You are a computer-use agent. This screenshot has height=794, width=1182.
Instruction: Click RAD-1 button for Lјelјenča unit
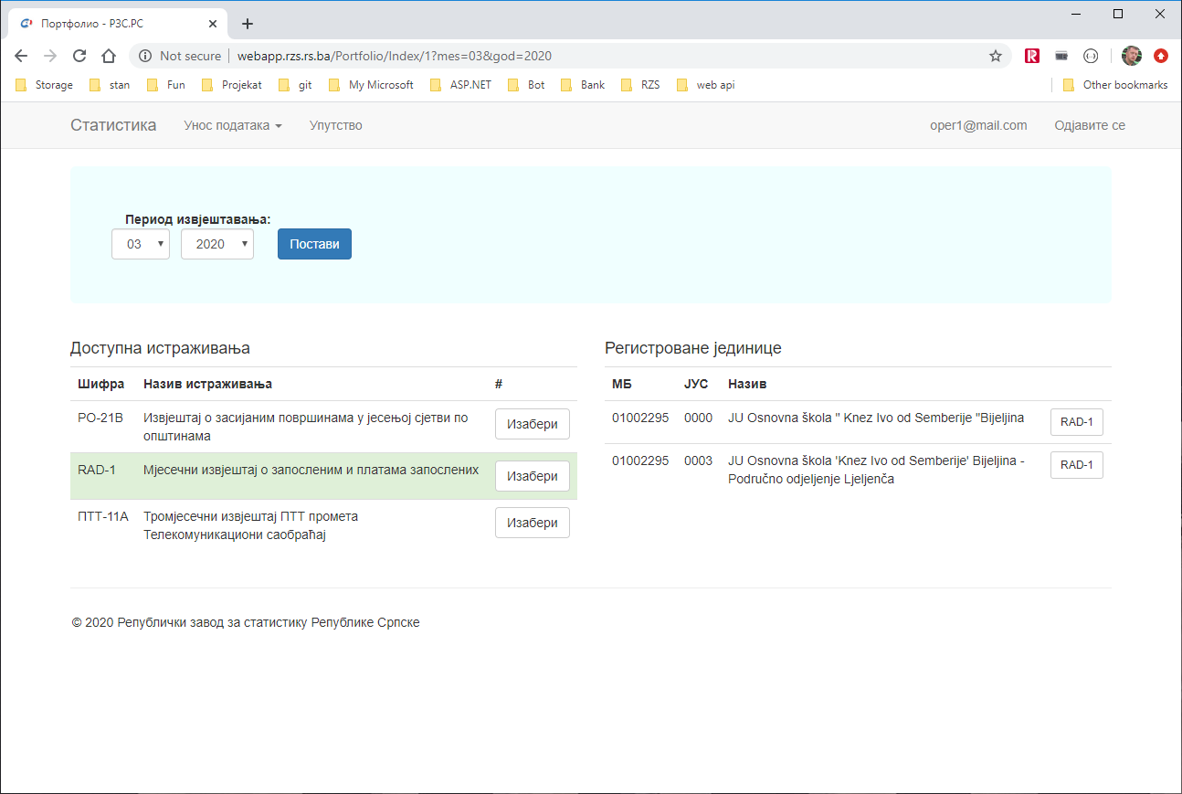1076,465
